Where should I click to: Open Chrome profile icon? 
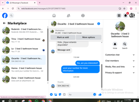click(131, 9)
